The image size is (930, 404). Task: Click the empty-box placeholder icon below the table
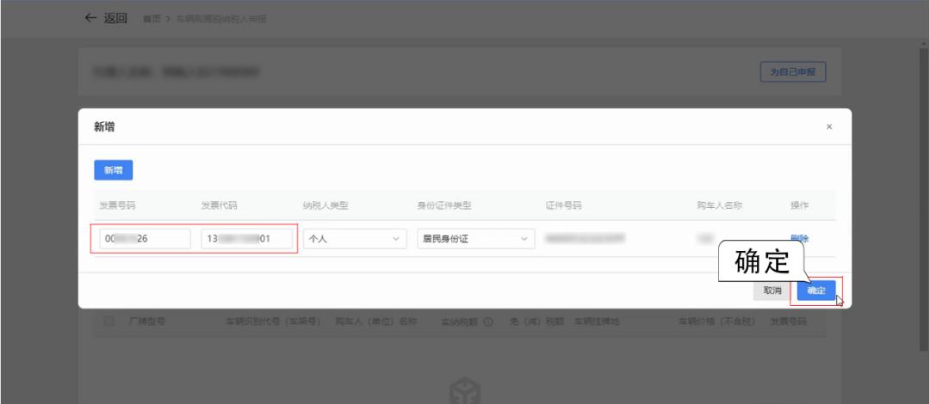464,391
